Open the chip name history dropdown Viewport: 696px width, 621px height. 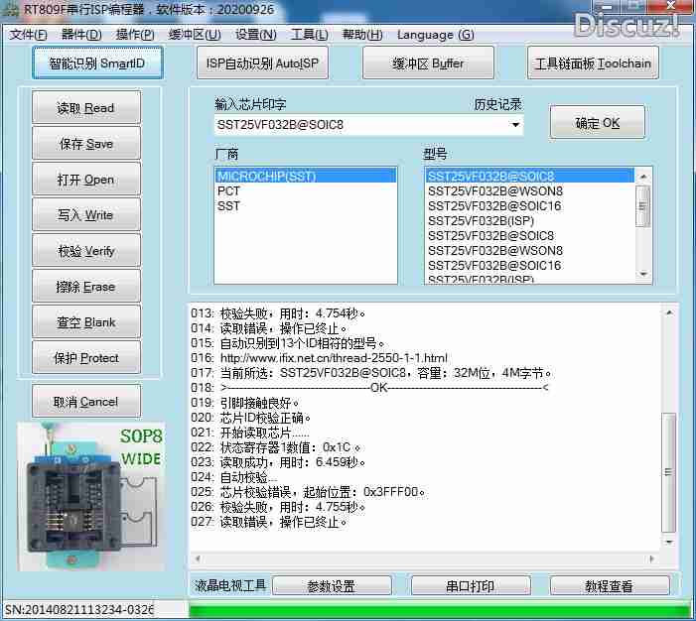click(515, 125)
